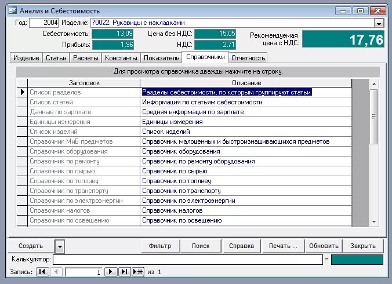392x284 pixels.
Task: Maximize the Анализ и Себестоимость window
Action: coord(360,11)
